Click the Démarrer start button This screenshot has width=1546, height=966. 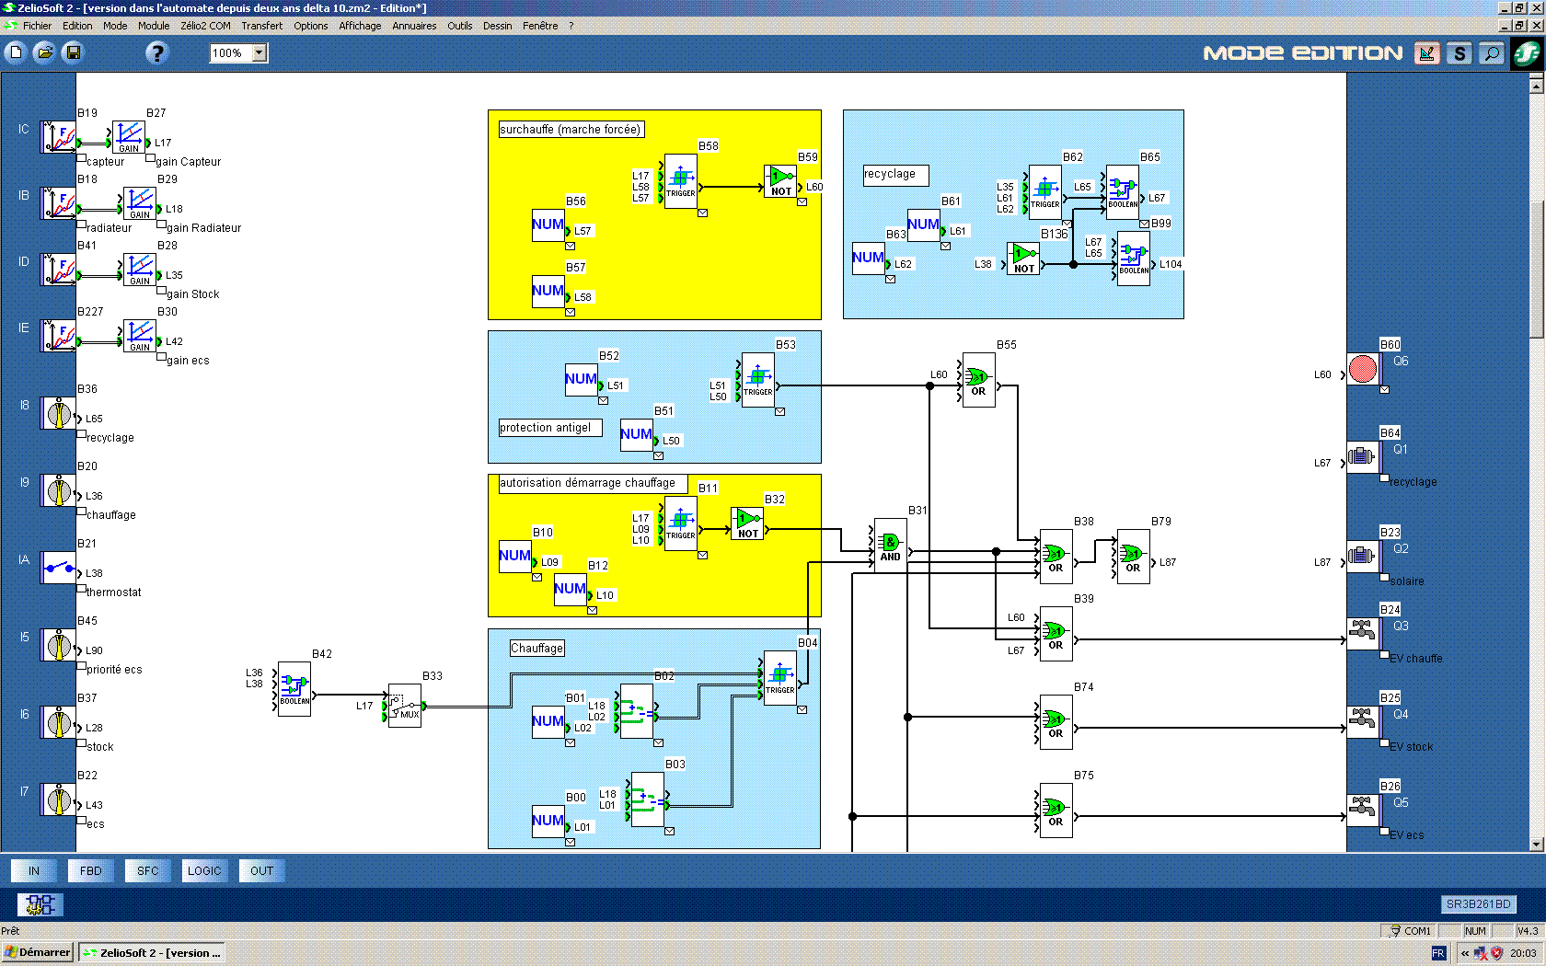tap(38, 952)
